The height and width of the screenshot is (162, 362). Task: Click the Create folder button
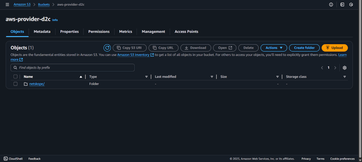click(x=304, y=48)
